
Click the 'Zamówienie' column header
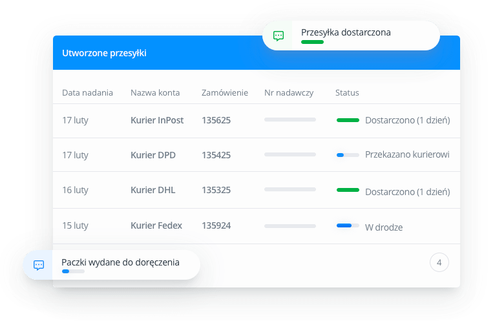224,93
